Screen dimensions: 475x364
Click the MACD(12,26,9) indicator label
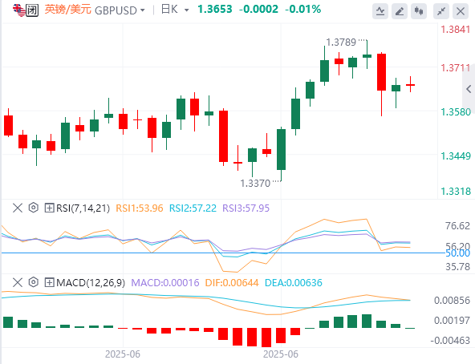tap(91, 282)
